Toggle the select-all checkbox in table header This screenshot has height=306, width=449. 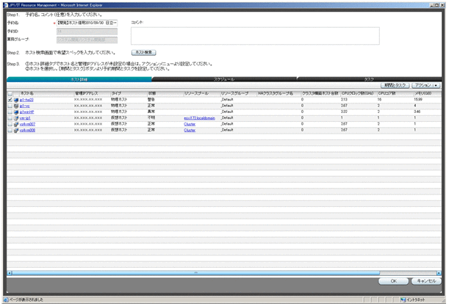9,93
